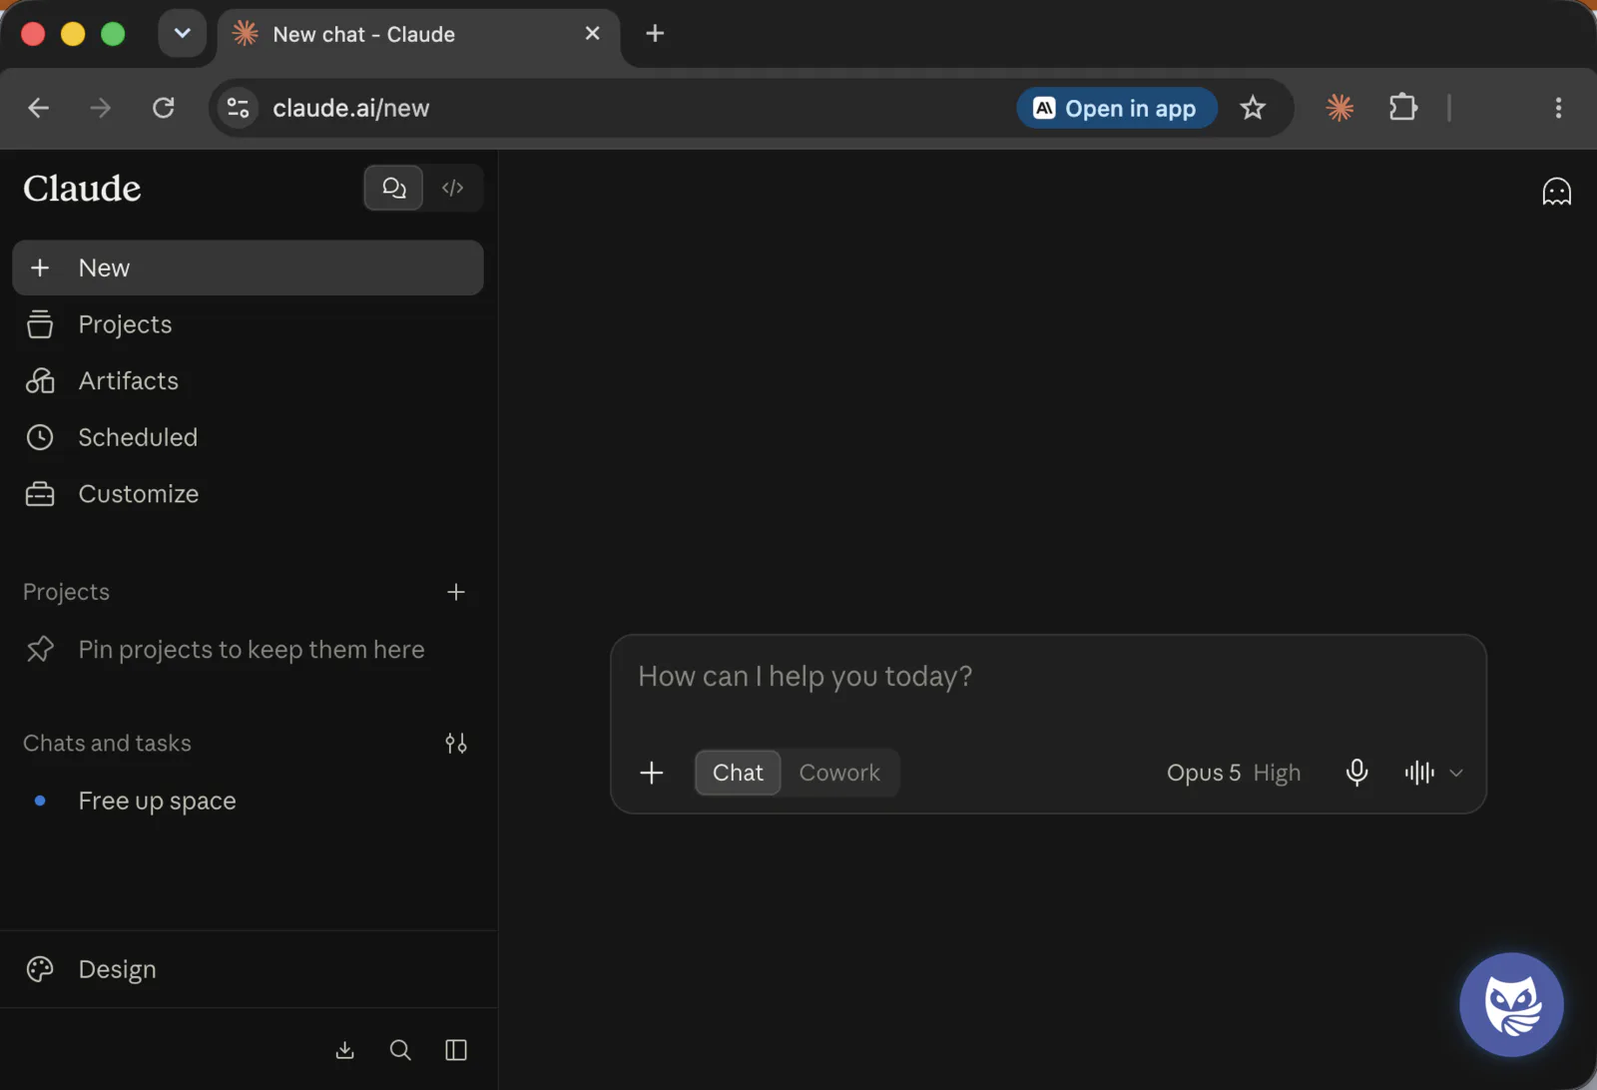Click the Projects section header label
1597x1090 pixels.
66,592
